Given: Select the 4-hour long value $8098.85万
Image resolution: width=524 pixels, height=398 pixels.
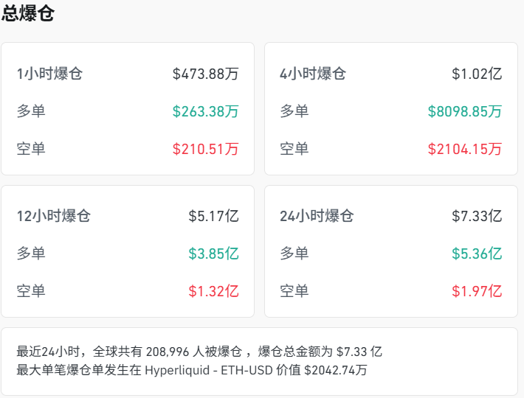Looking at the screenshot, I should [465, 111].
